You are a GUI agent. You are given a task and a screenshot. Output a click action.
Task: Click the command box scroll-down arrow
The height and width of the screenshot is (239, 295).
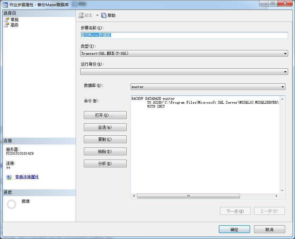(x=282, y=191)
